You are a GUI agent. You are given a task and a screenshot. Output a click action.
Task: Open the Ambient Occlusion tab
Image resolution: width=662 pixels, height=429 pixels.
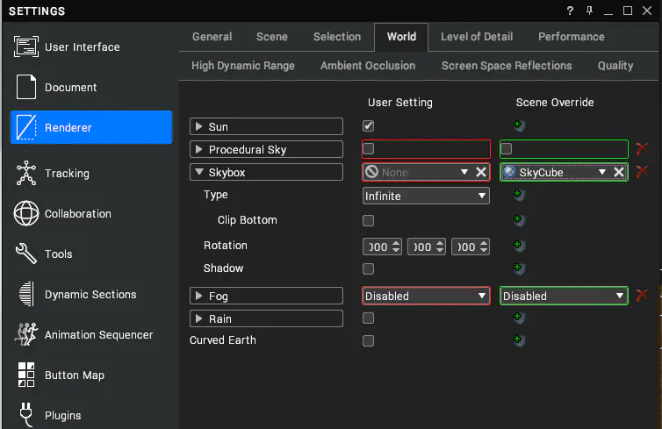[368, 66]
